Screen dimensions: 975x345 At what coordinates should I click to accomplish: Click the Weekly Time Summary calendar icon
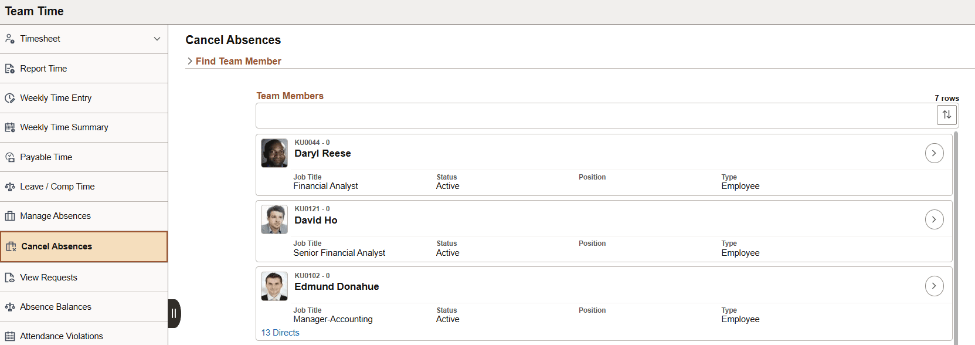pos(10,127)
